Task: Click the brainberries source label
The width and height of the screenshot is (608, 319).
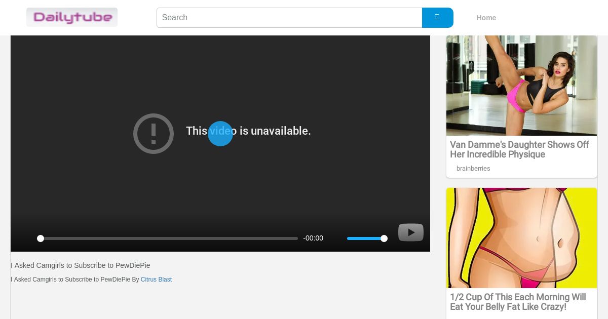Action: pyautogui.click(x=473, y=169)
